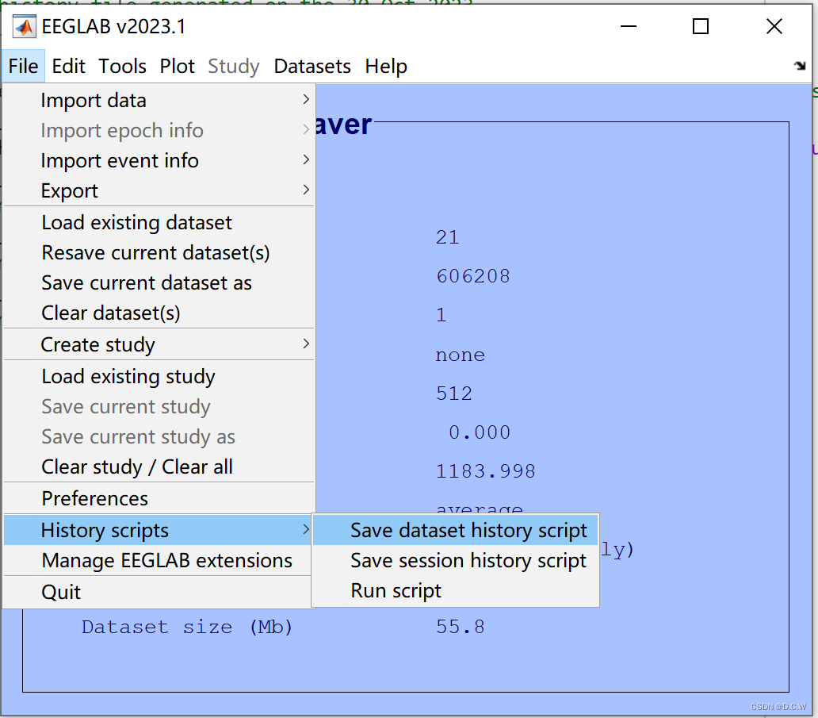Click the value 'none'
This screenshot has height=718, width=818.
461,355
